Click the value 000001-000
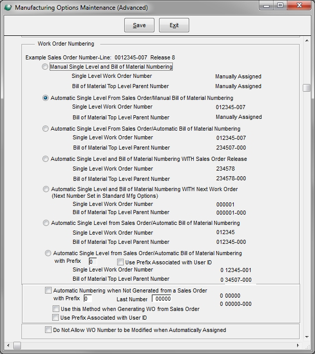This screenshot has width=315, height=354. coord(231,213)
